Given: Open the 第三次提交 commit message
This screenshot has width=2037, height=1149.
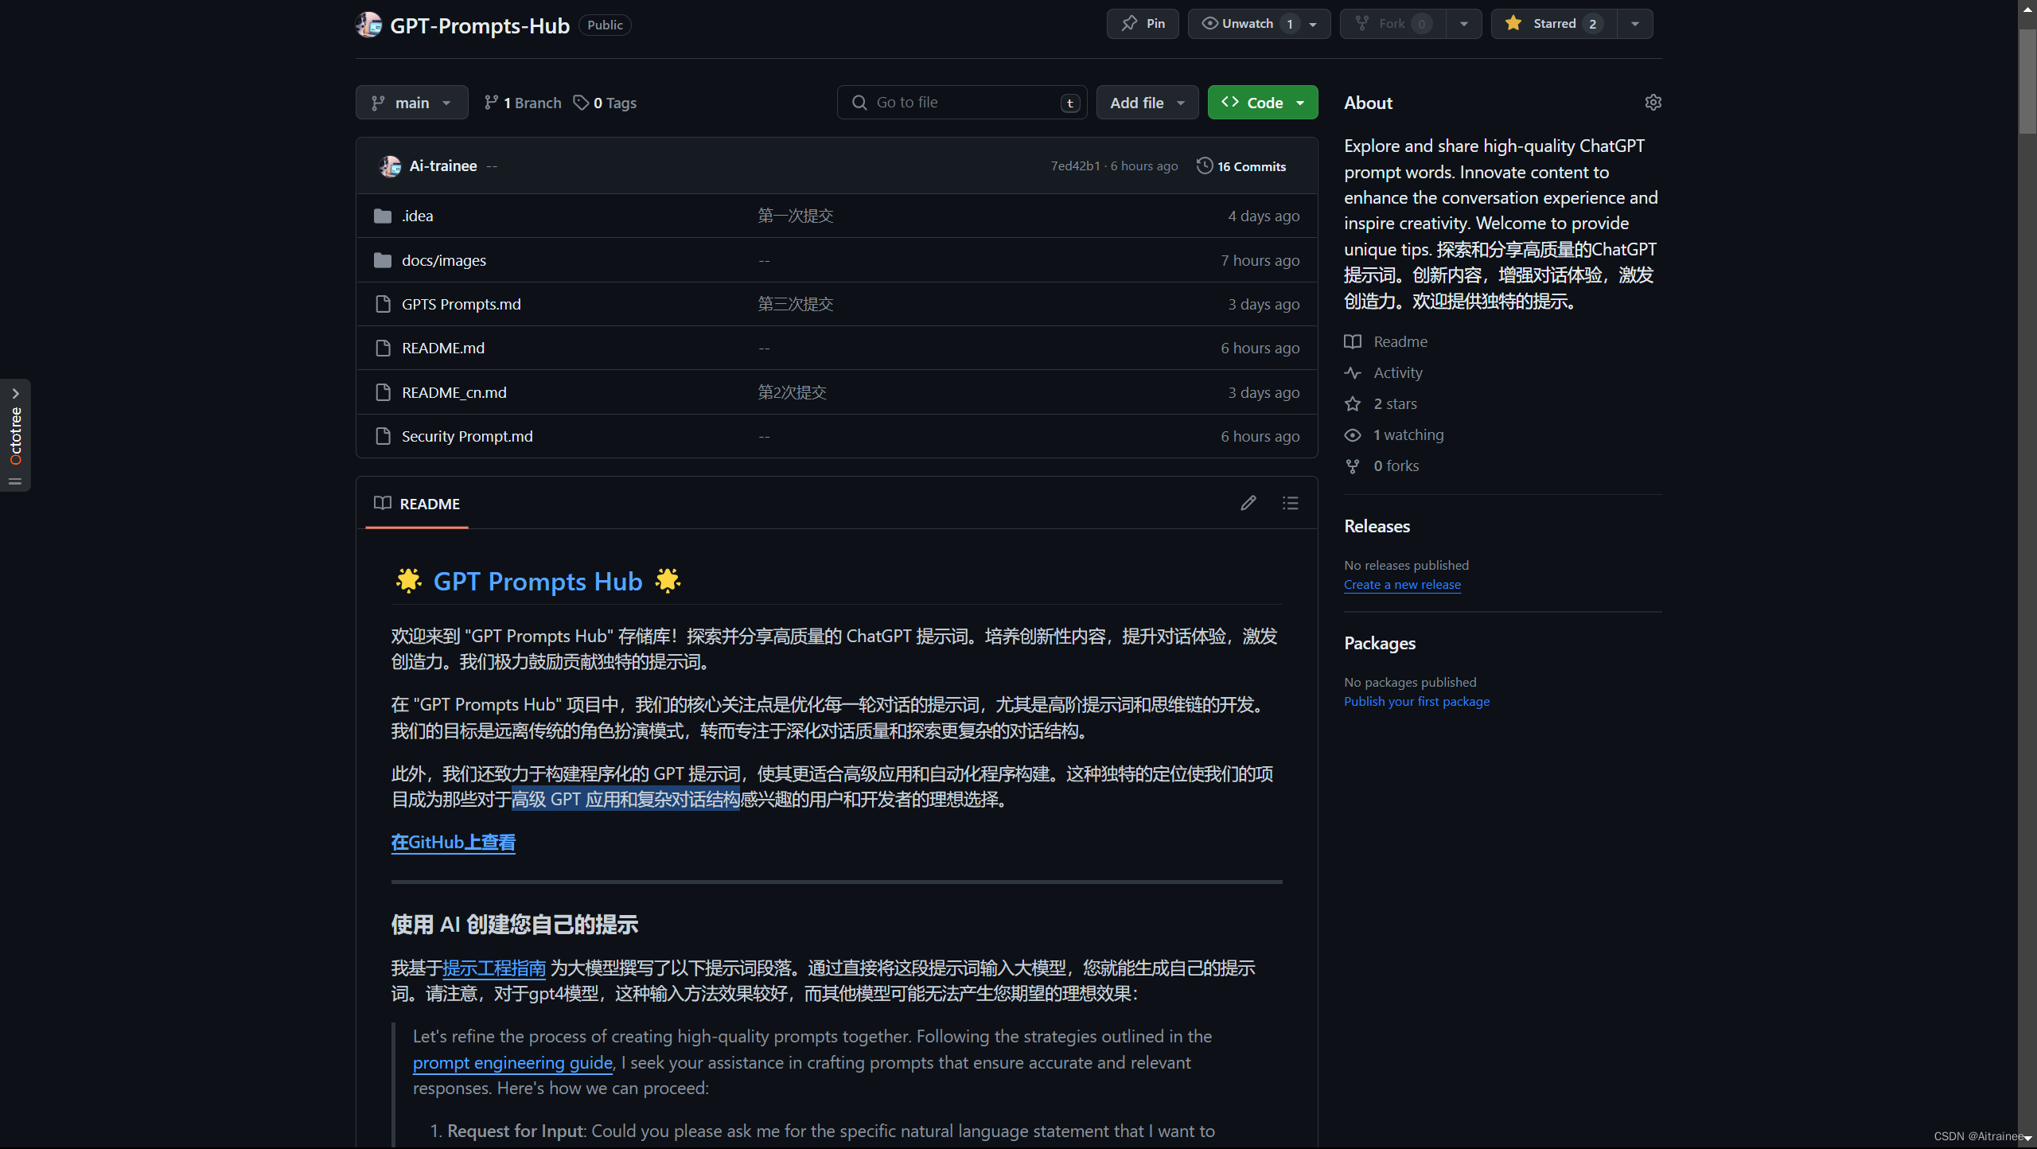Looking at the screenshot, I should 796,304.
